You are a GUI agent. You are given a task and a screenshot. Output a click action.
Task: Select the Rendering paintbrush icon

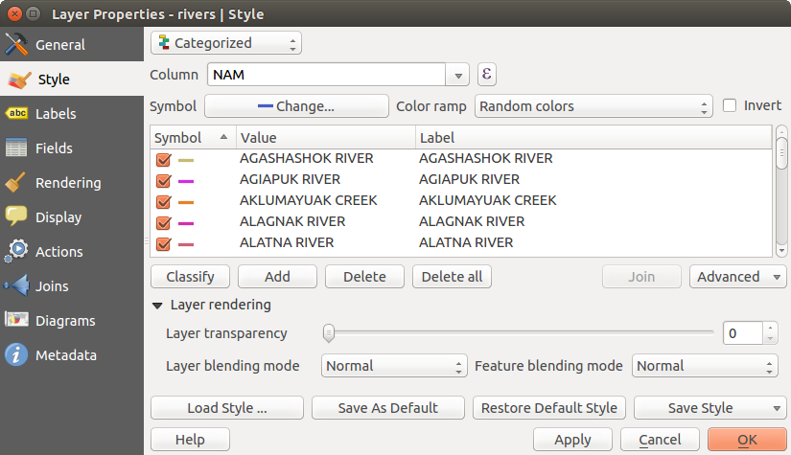pyautogui.click(x=16, y=183)
